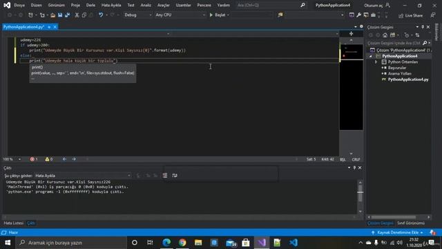Toggle word wrap in output panel
Image resolution: width=442 pixels, height=249 pixels.
175,176
